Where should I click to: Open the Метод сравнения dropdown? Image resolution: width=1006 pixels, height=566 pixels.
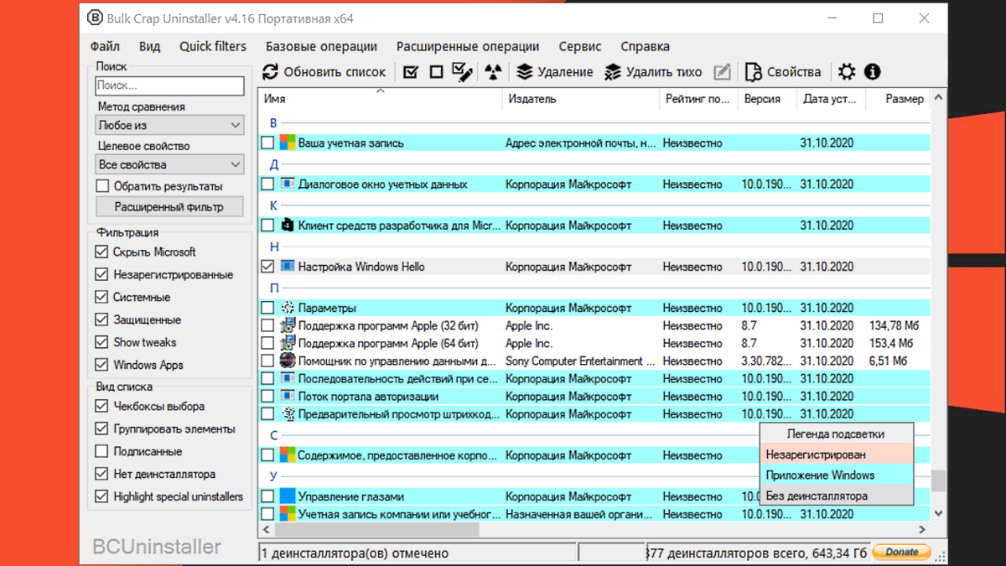pos(169,125)
